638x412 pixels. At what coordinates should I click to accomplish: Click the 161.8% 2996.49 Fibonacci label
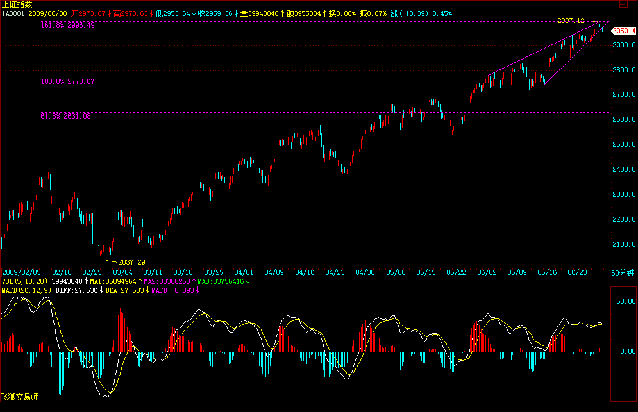67,25
